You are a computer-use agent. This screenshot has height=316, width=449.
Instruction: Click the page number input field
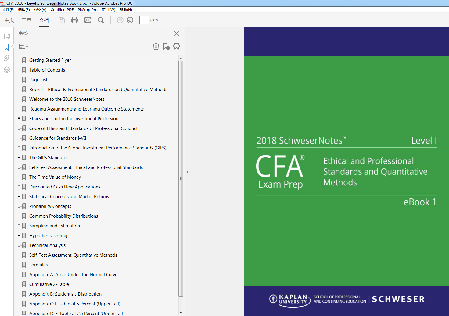pyautogui.click(x=144, y=20)
